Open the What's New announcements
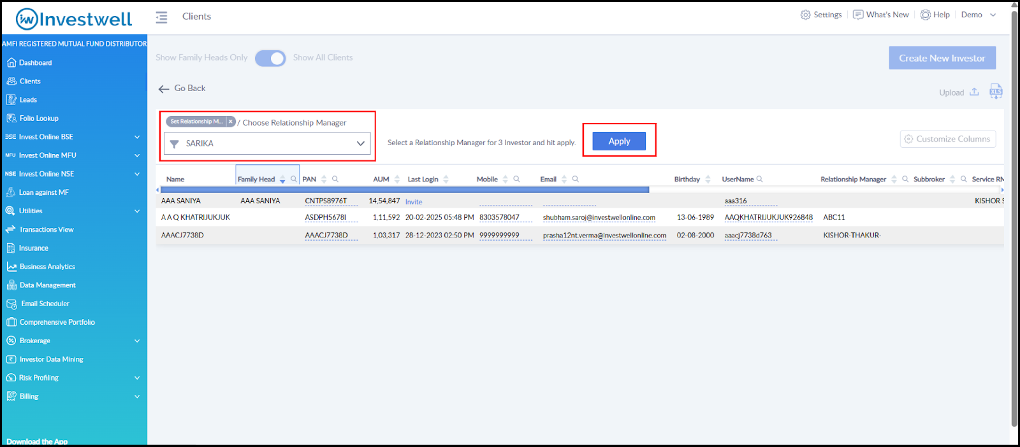 tap(881, 15)
